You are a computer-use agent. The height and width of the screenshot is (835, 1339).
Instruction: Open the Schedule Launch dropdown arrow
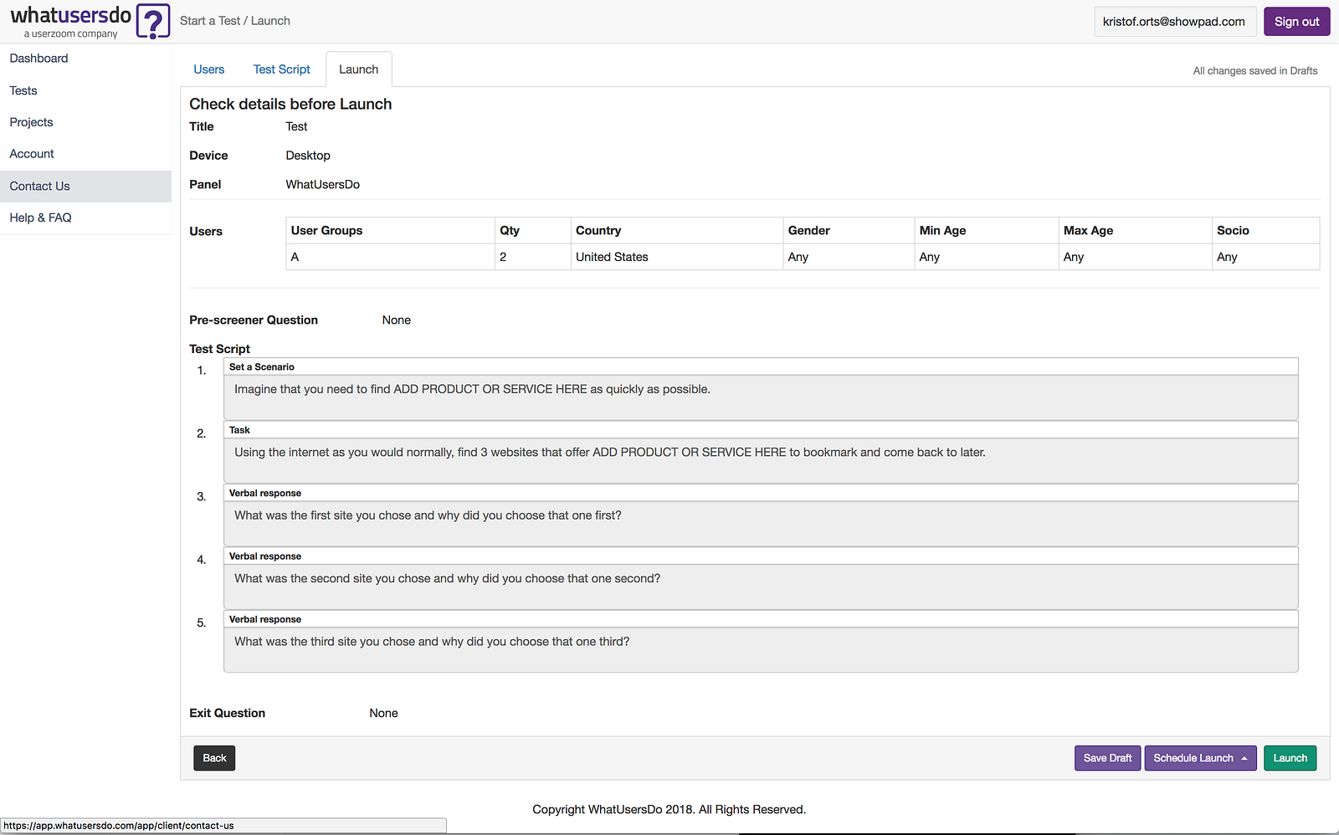point(1244,758)
